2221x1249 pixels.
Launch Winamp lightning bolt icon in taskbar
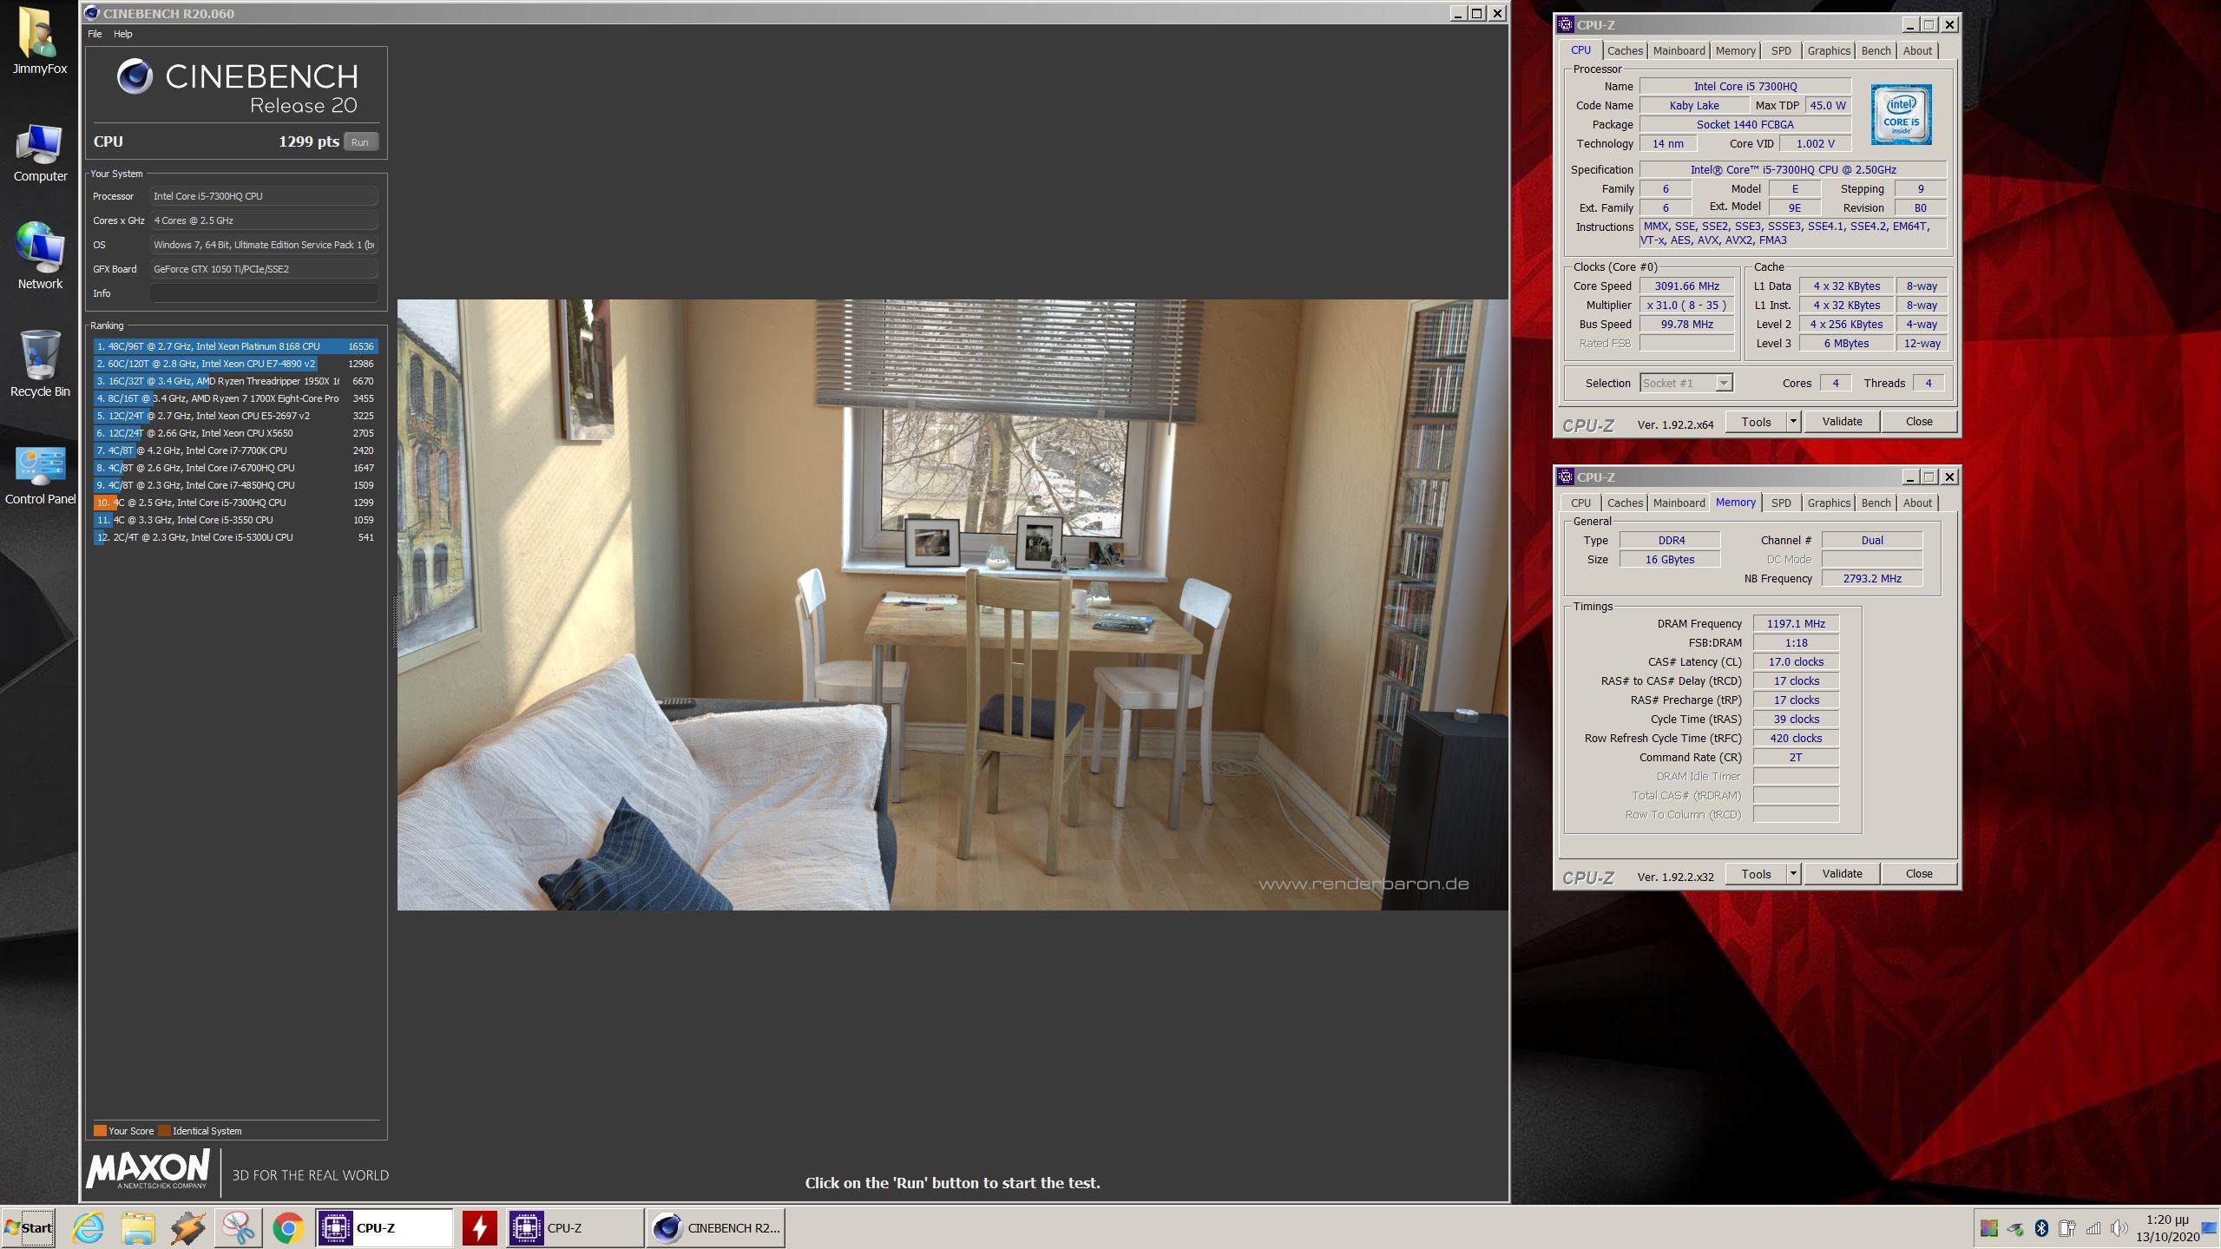(188, 1227)
